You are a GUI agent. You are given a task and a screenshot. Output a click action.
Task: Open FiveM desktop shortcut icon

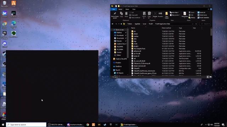click(x=13, y=4)
